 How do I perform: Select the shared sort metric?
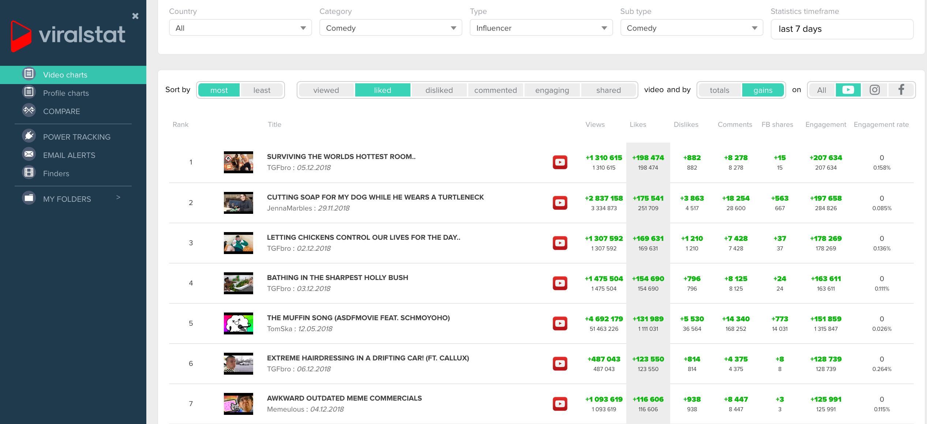coord(608,90)
